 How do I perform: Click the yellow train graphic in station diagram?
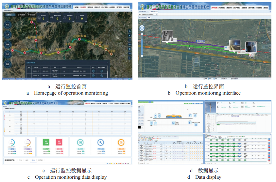174,116
